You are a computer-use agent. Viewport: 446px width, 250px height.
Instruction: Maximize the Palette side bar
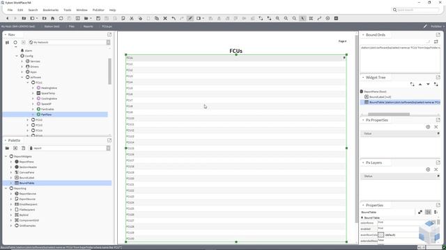click(109, 140)
